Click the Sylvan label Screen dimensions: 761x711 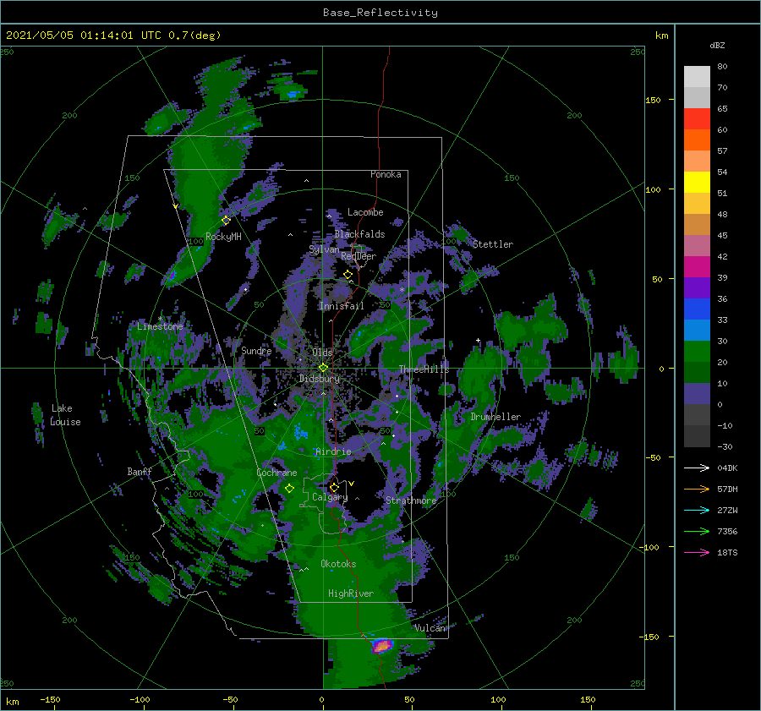click(324, 249)
